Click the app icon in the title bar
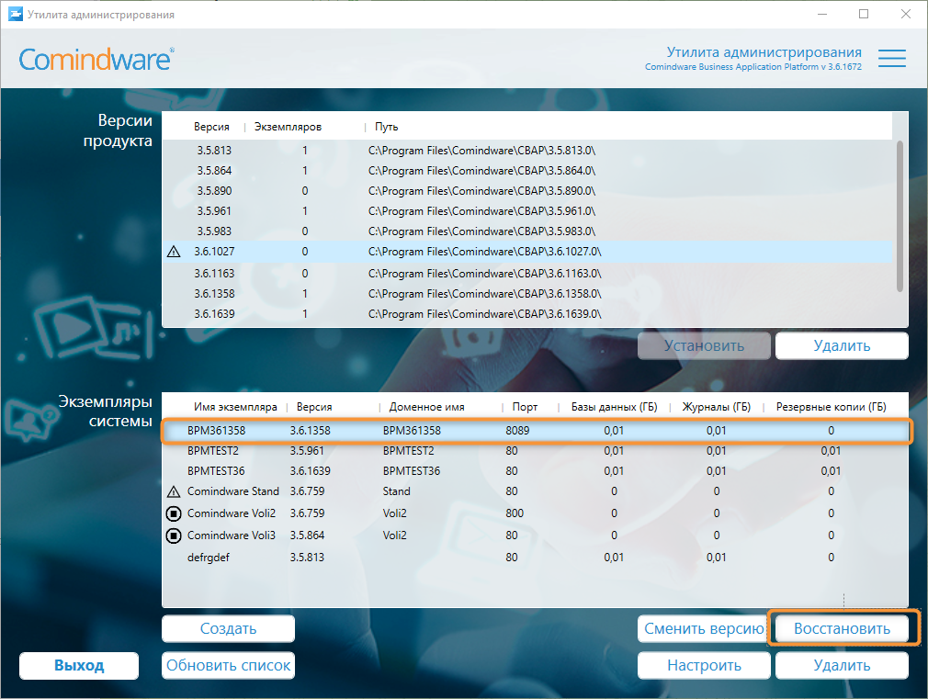The width and height of the screenshot is (928, 699). pyautogui.click(x=16, y=14)
